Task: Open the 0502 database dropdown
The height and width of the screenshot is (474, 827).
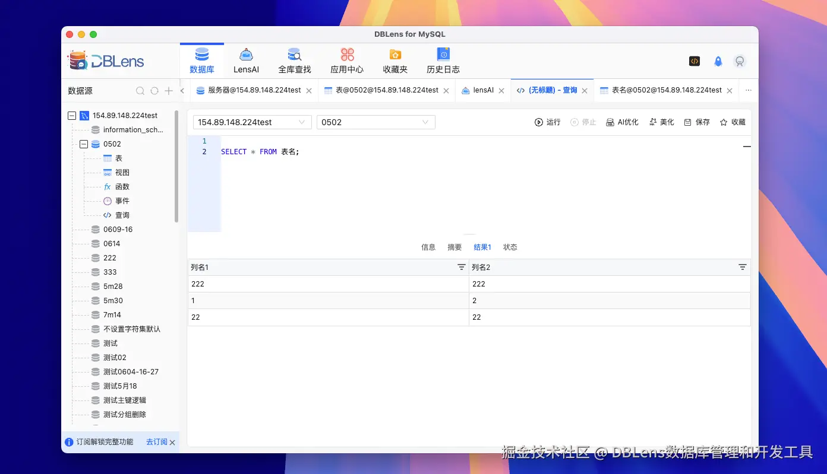Action: click(x=376, y=122)
